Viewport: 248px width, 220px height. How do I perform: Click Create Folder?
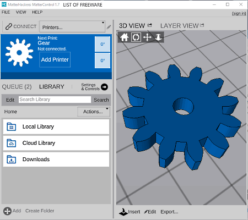coord(40,211)
